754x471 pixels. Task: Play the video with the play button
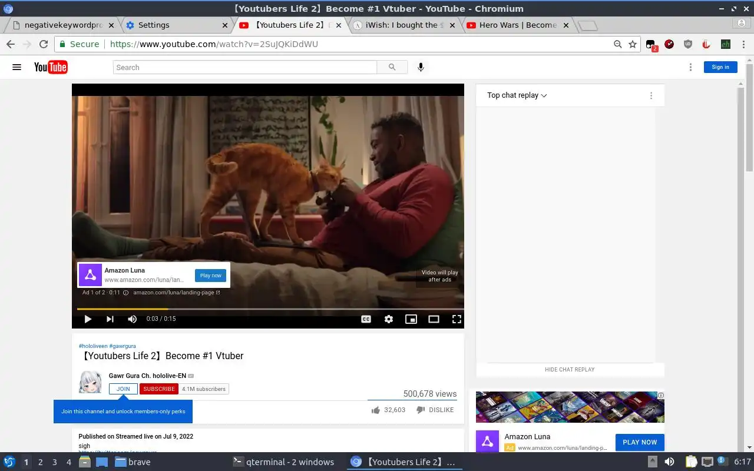coord(88,319)
